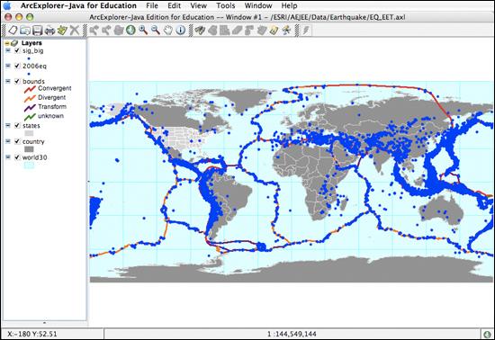Open the View menu
This screenshot has height=340, width=495.
198,5
